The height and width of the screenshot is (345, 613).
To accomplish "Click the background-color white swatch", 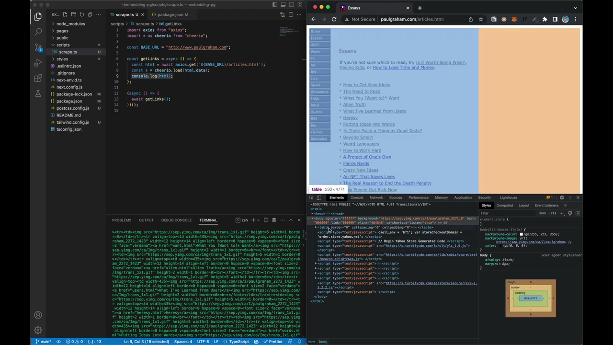I will pyautogui.click(x=521, y=234).
